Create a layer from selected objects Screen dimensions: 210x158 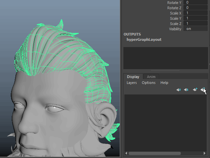click(203, 90)
